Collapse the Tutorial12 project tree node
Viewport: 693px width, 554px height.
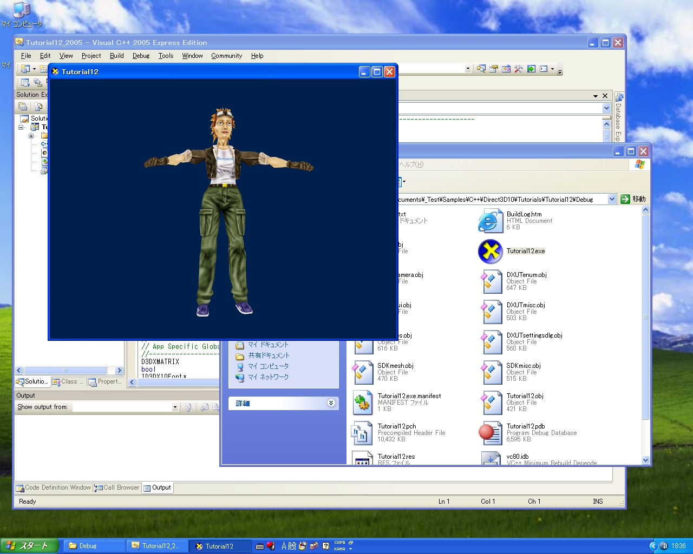point(21,127)
